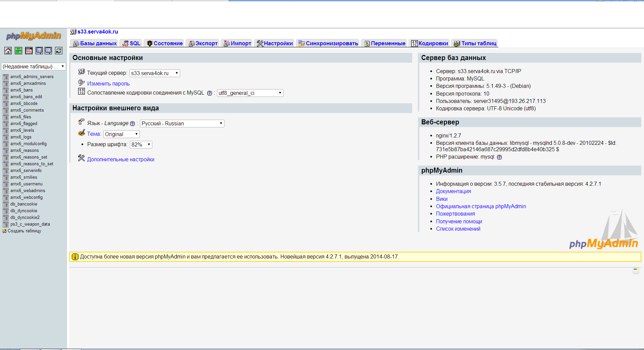Open the utf8_general_ci collation dropdown
Viewport: 644px width, 350px height.
click(x=250, y=93)
